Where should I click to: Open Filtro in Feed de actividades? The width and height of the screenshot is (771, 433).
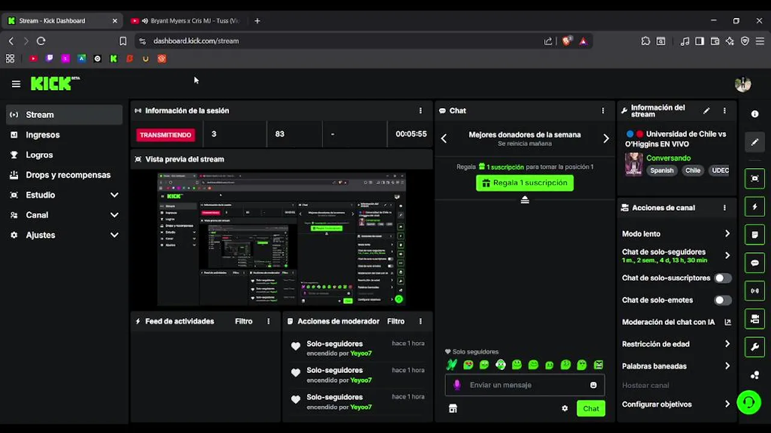(x=243, y=321)
